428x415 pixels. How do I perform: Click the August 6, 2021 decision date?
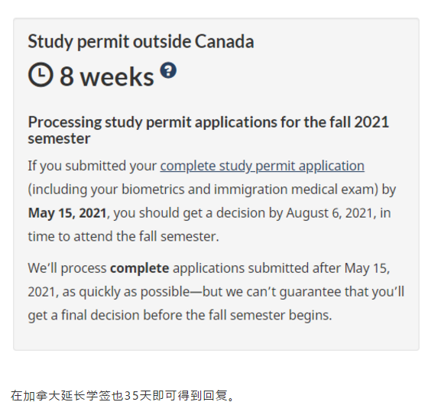(x=329, y=213)
